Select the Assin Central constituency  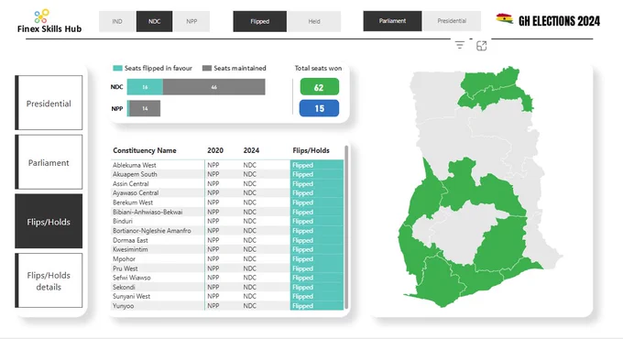(131, 183)
